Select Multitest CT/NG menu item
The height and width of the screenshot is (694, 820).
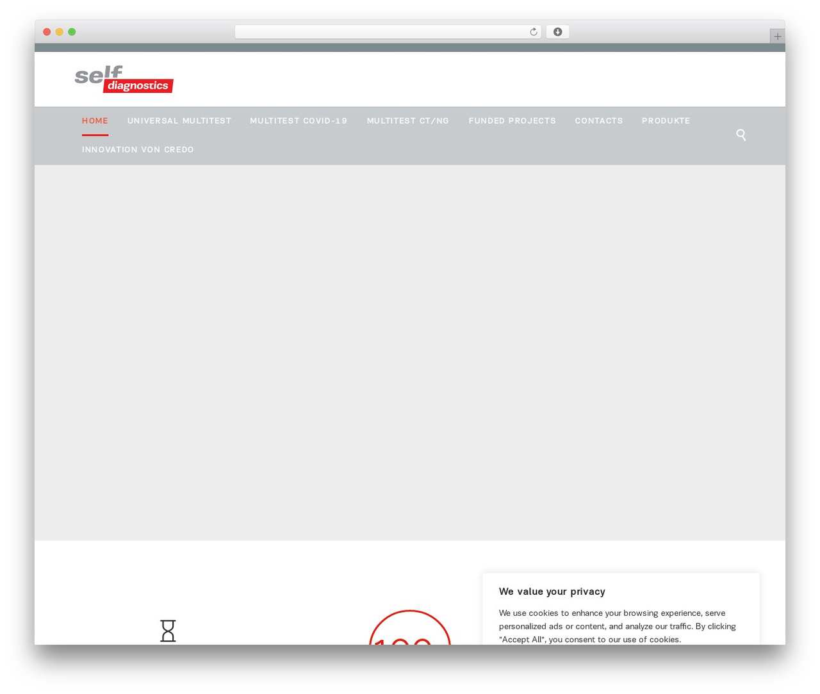[408, 120]
